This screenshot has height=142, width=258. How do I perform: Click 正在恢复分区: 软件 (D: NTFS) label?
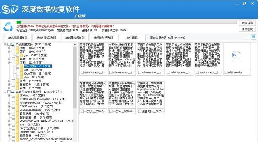(167, 38)
